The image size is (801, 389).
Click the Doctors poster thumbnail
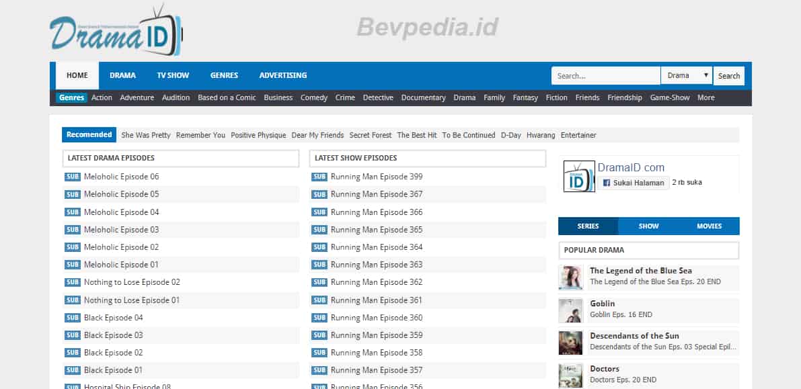(570, 376)
